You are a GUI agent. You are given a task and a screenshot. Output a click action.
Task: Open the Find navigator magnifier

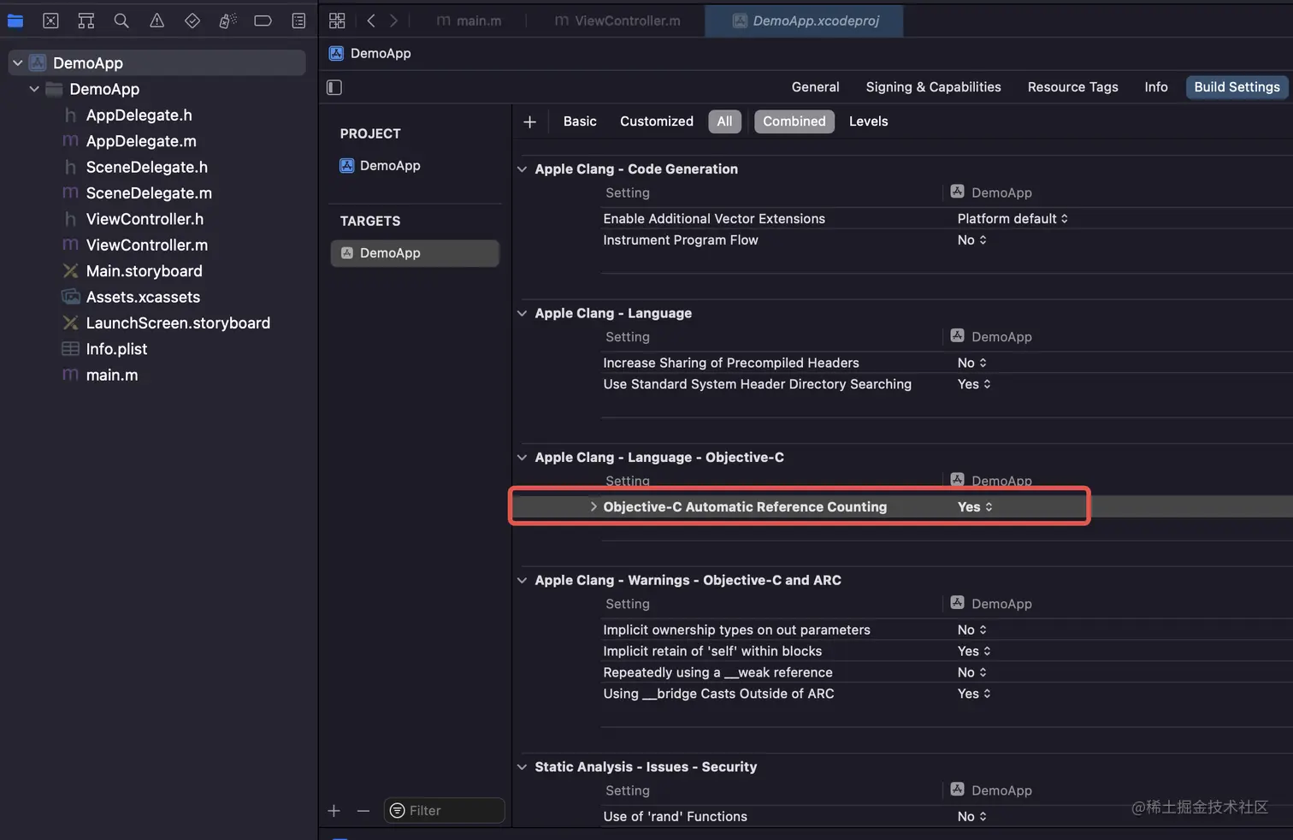(x=121, y=21)
